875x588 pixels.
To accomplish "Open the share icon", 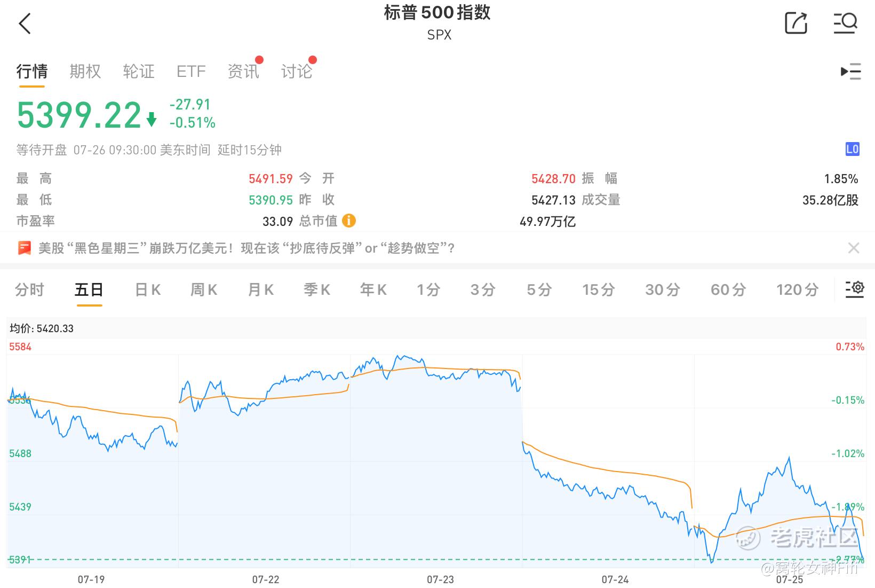I will coord(796,22).
